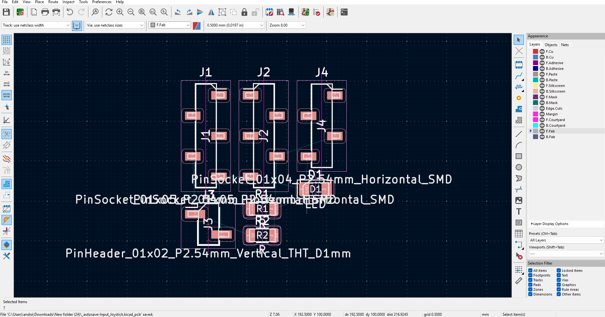Image resolution: width=605 pixels, height=317 pixels.
Task: Open the File menu
Action: coord(5,2)
